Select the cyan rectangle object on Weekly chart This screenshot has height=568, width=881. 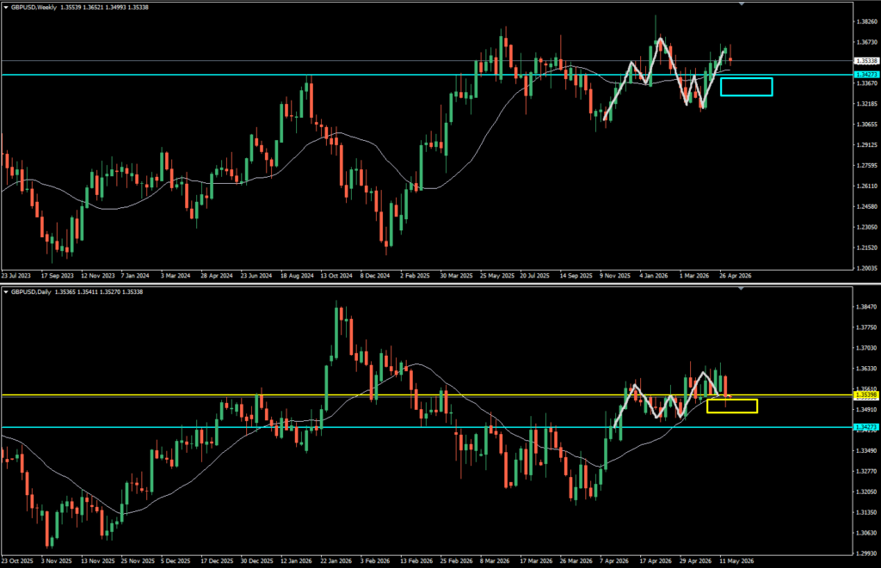[x=746, y=87]
